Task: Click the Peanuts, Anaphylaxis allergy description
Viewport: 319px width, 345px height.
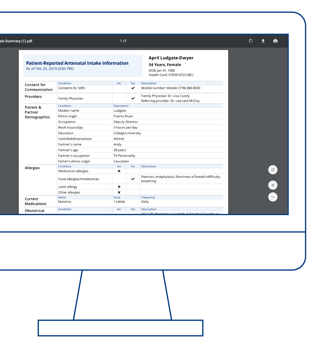Action: click(x=181, y=179)
